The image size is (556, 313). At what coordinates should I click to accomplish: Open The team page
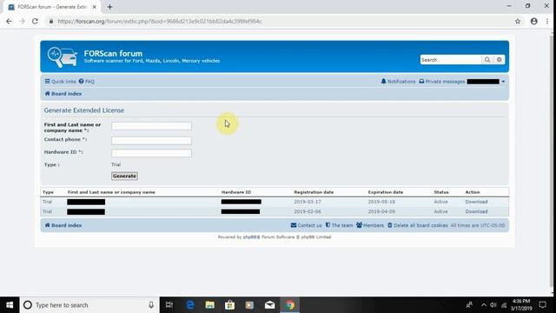click(339, 225)
